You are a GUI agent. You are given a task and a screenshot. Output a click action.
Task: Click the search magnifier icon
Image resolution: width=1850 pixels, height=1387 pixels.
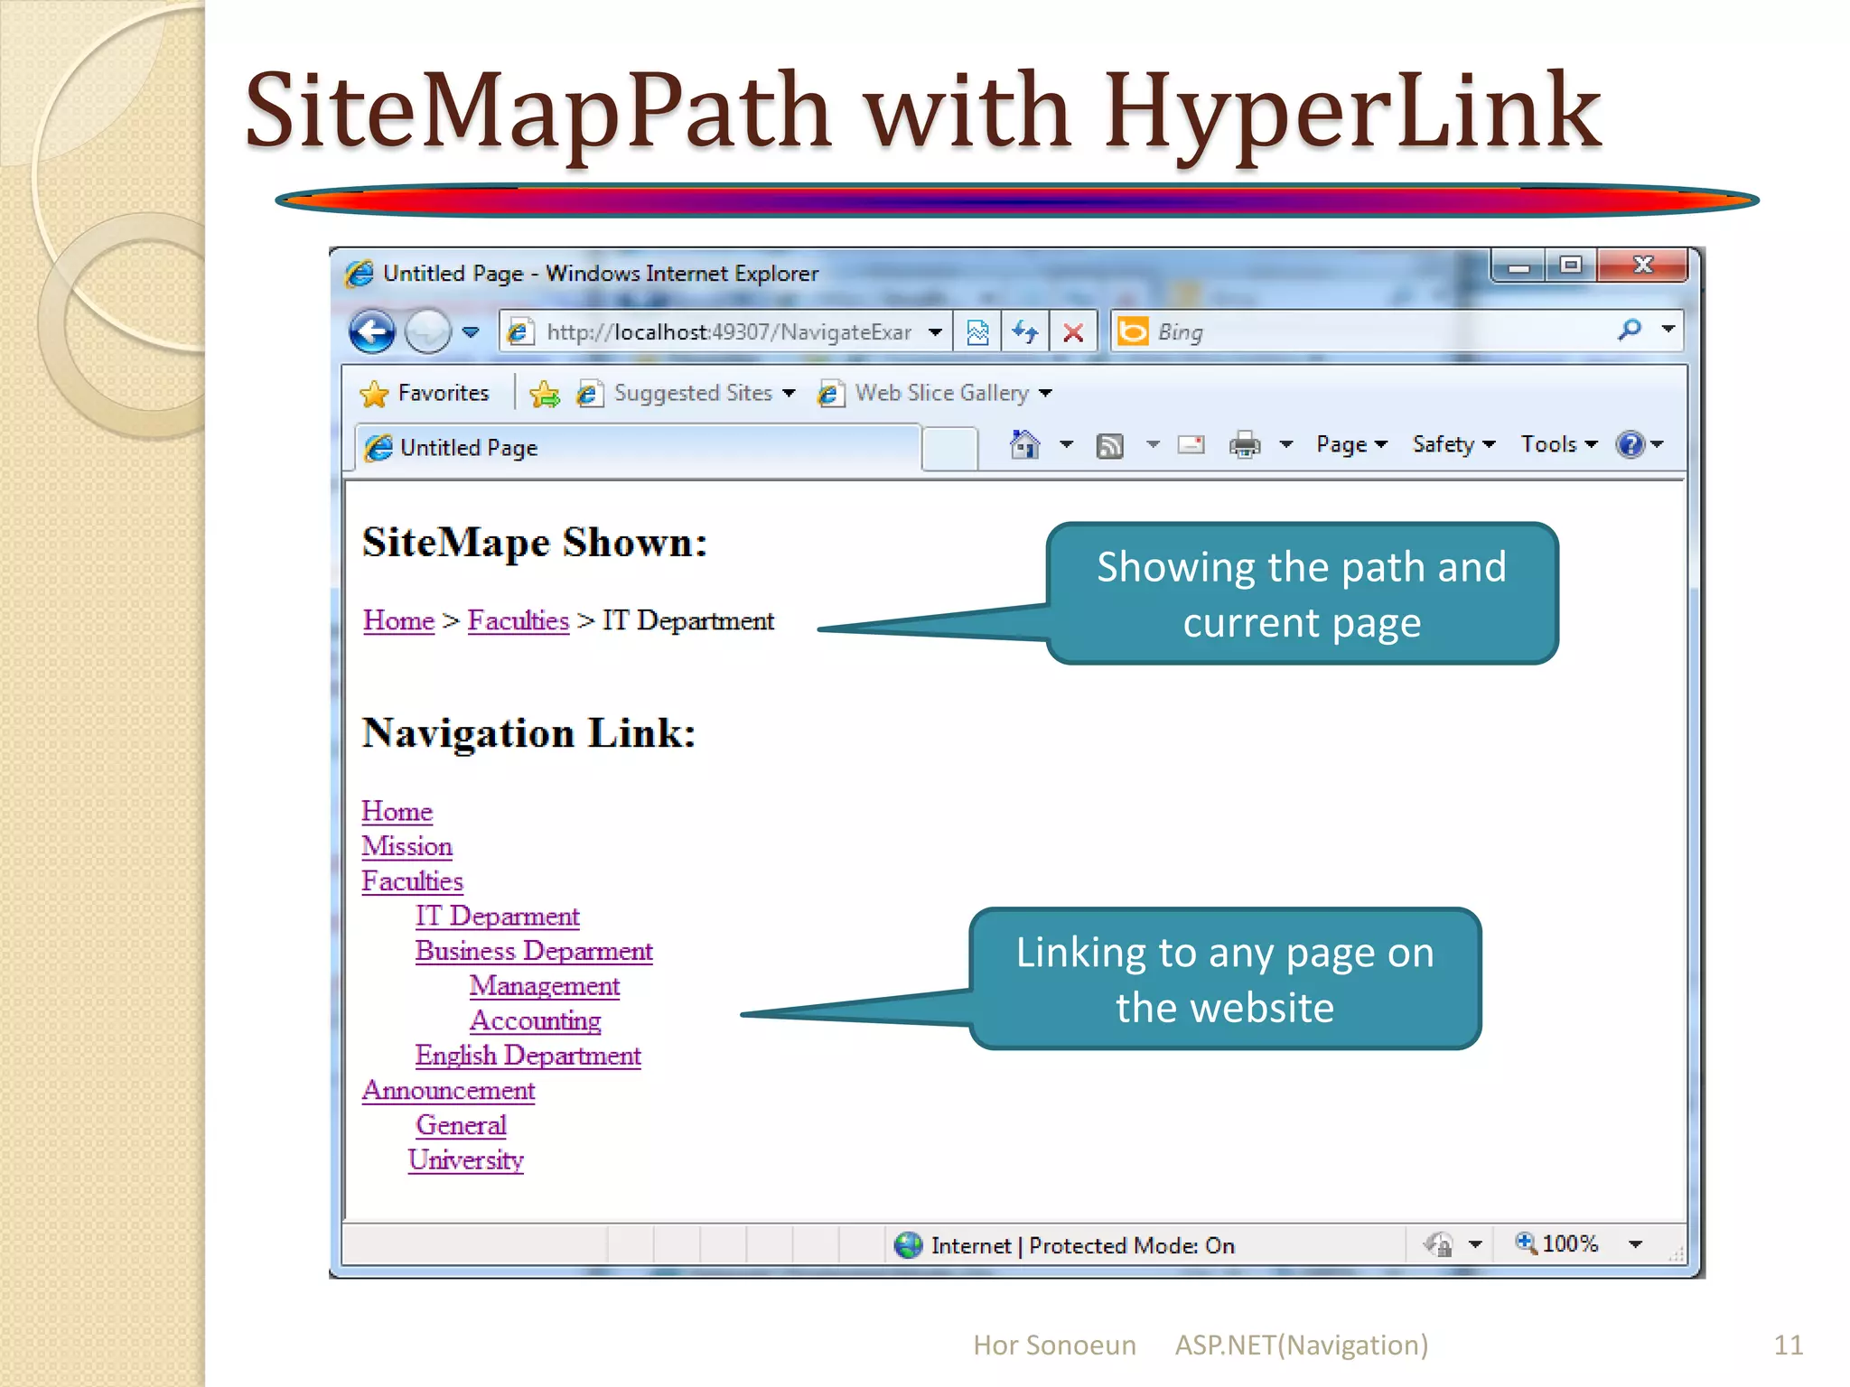coord(1630,330)
